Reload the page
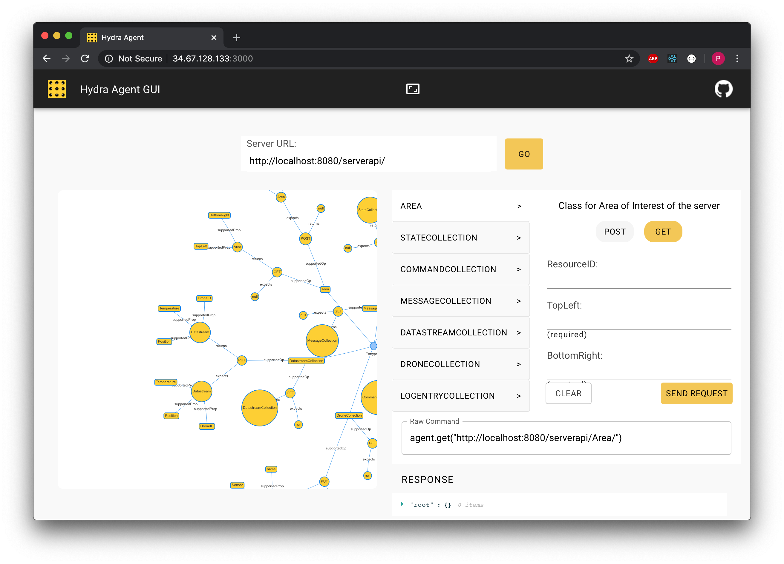Viewport: 784px width, 564px height. point(85,59)
